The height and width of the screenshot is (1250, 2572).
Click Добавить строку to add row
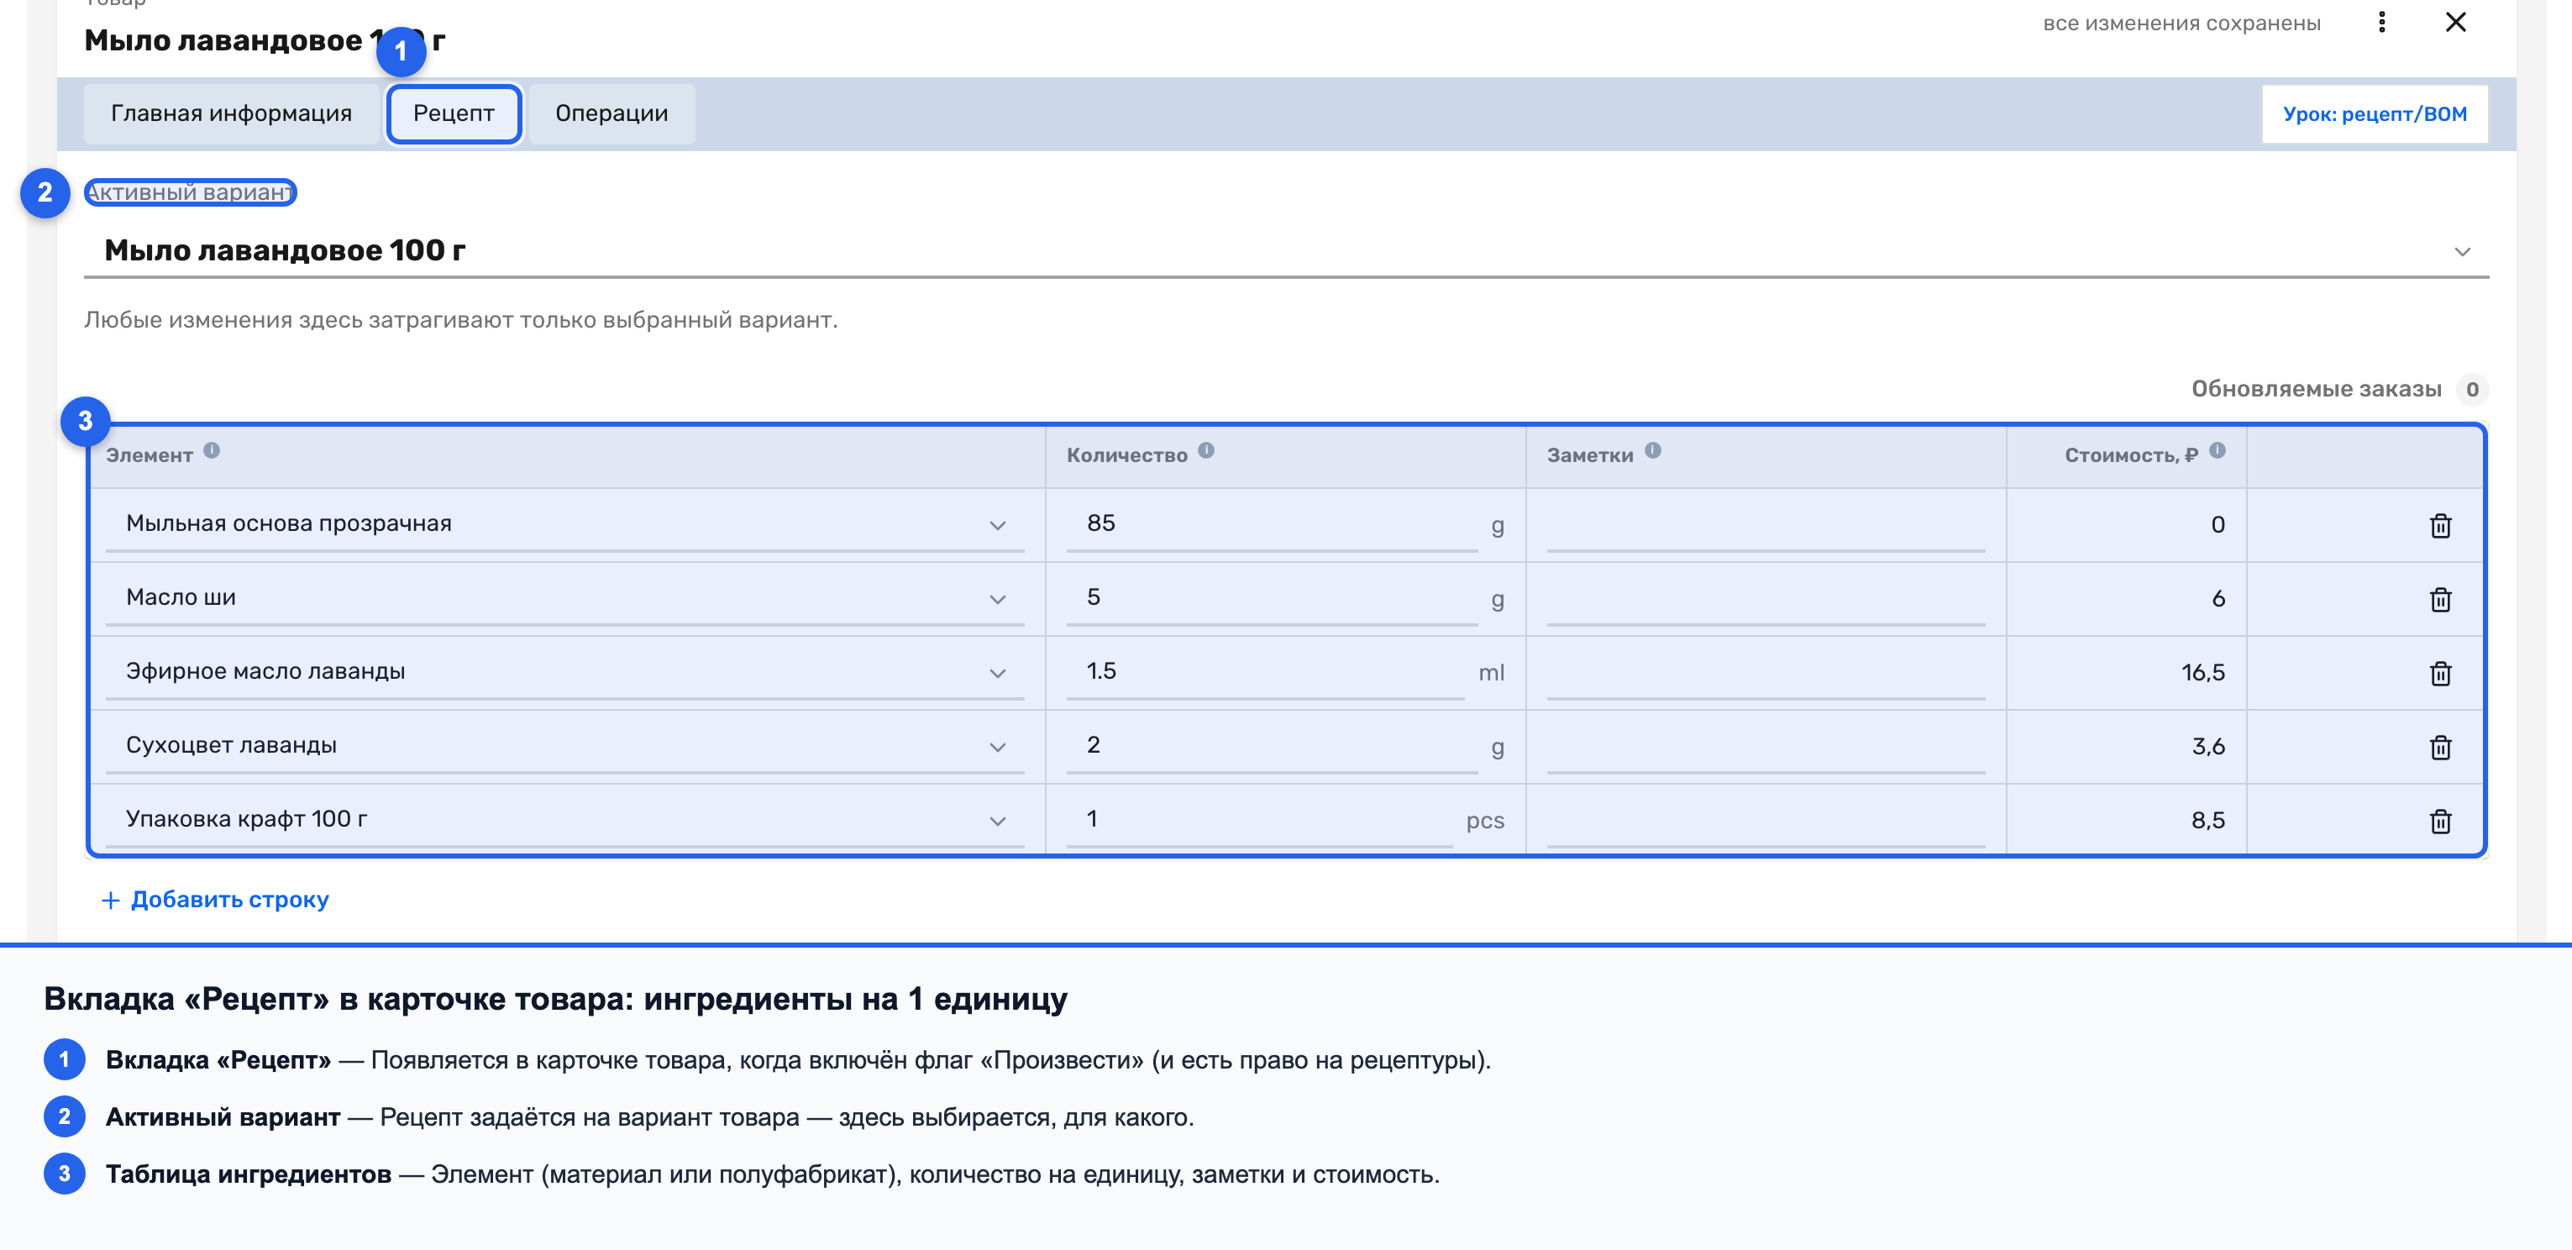[215, 900]
